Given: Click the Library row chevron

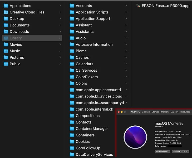Looking at the screenshot, I should tap(60, 38).
